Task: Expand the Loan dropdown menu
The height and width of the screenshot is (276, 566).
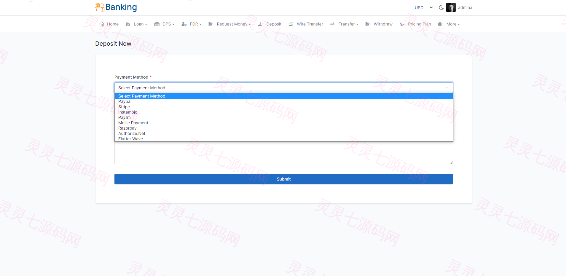Action: tap(140, 24)
